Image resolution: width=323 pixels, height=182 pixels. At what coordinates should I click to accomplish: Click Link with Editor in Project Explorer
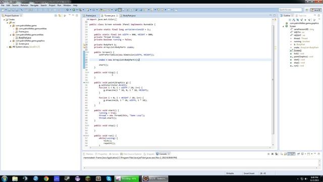pos(60,16)
